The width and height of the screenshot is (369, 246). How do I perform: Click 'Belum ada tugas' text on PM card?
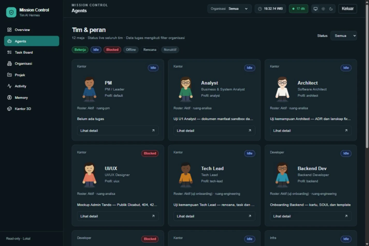[91, 119]
